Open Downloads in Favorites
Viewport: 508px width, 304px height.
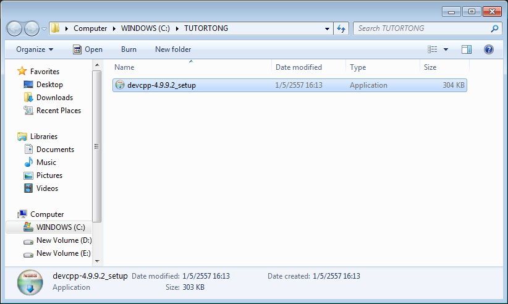pyautogui.click(x=54, y=98)
